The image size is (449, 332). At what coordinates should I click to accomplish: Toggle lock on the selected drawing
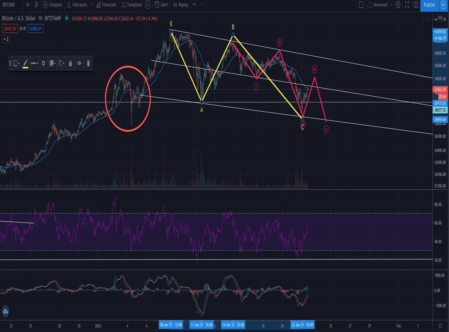(x=70, y=63)
